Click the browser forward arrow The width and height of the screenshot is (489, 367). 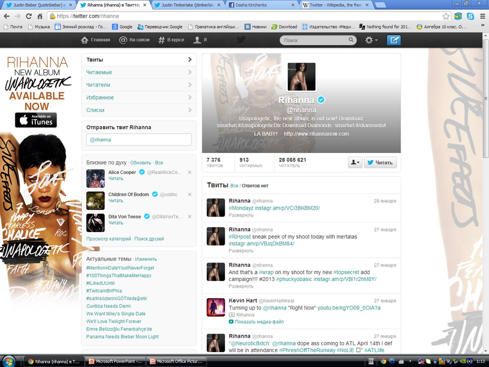click(18, 16)
